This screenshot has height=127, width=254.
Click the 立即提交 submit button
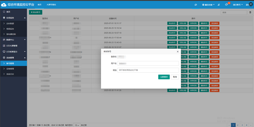pos(164,77)
